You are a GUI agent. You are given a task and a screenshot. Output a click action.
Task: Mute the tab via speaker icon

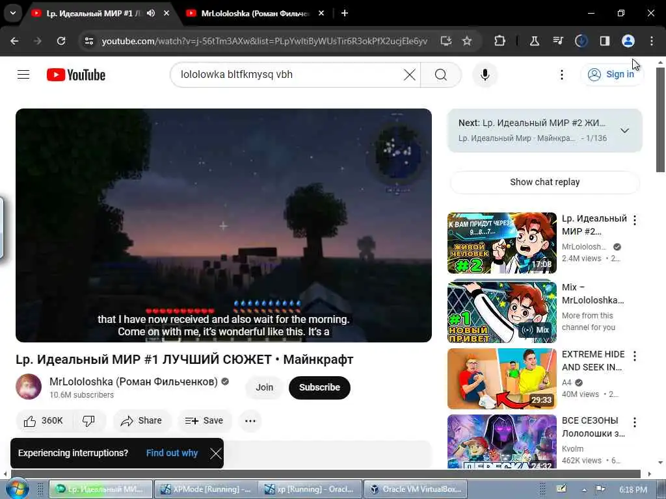point(151,13)
